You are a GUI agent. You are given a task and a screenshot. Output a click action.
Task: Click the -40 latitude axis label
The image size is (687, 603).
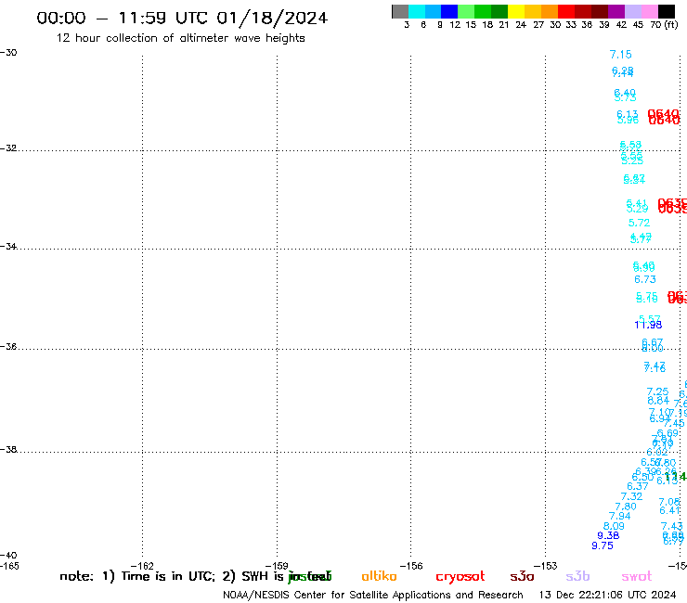(x=8, y=556)
